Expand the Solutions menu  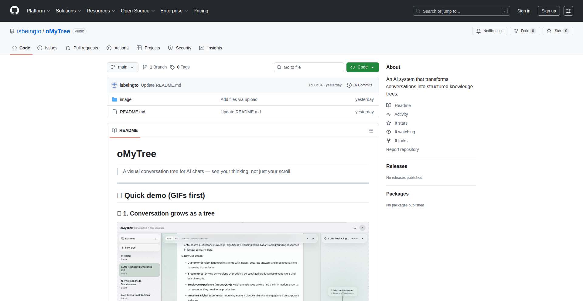(68, 11)
